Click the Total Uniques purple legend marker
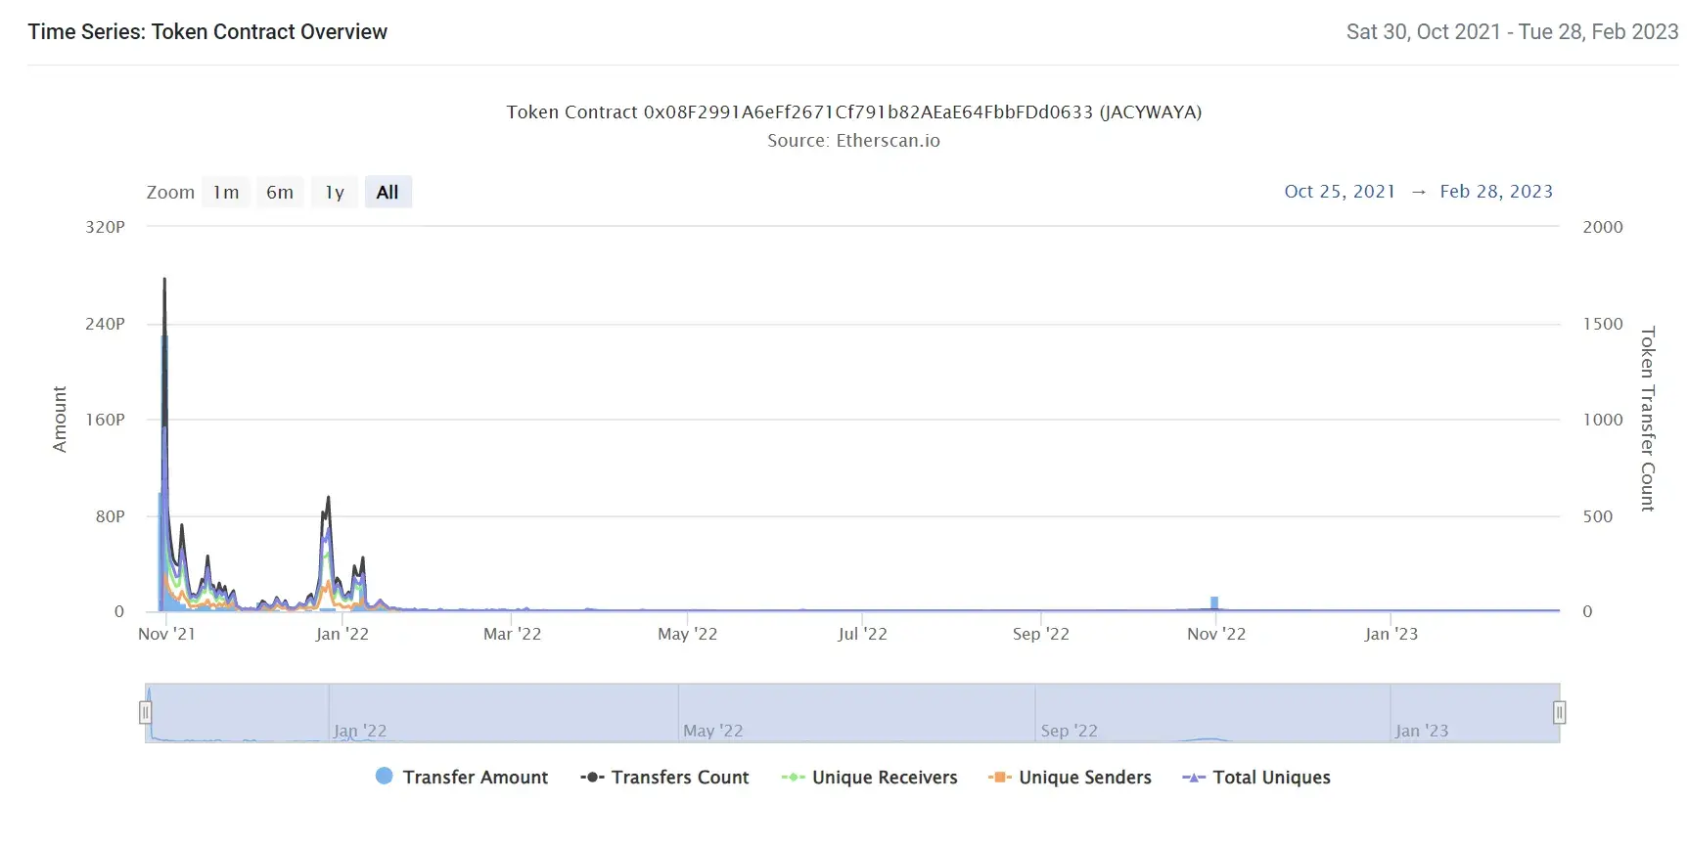This screenshot has width=1688, height=846. point(1193,778)
